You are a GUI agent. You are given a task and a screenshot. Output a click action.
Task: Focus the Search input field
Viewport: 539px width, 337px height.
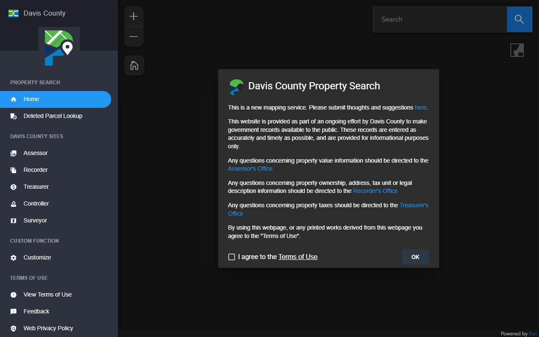(440, 19)
